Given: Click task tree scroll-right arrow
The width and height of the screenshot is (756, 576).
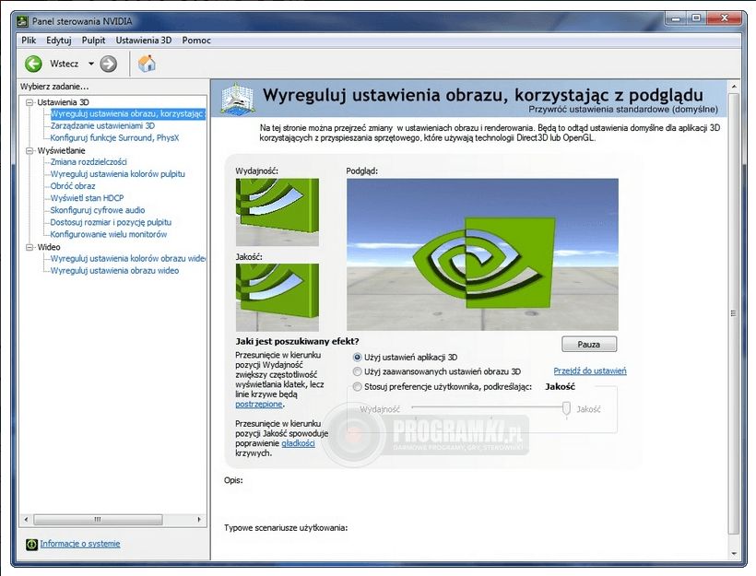Looking at the screenshot, I should coord(199,520).
